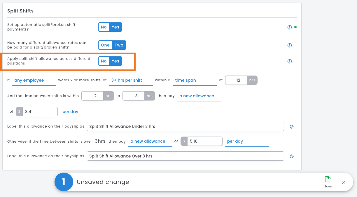Viewport: 357px width, 197px height.
Task: Open gear settings for Over 3 hrs allowance
Action: pos(291,156)
